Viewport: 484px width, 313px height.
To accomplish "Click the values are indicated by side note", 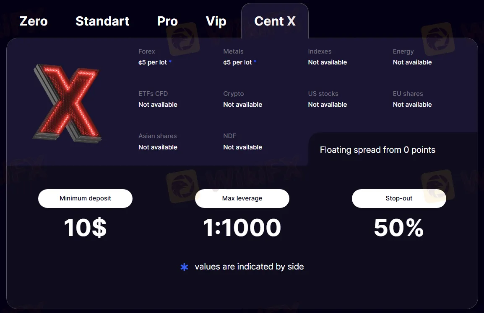I will coord(249,267).
